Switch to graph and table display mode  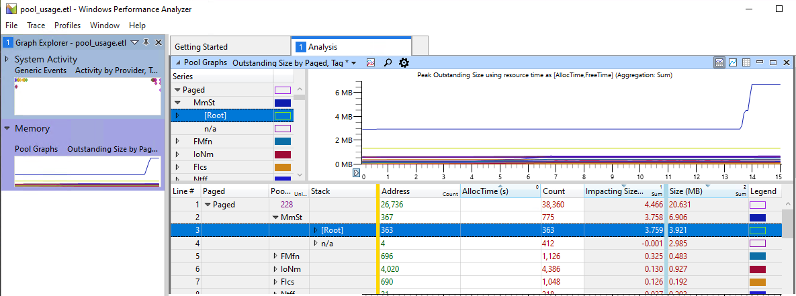point(719,63)
